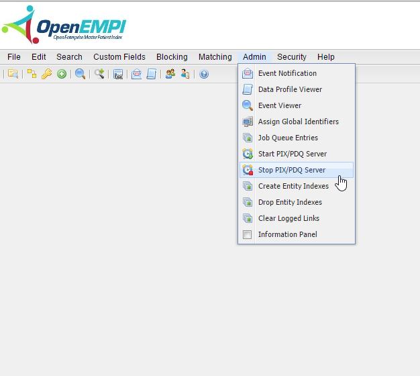Launch the Event Viewer
420x376 pixels.
click(297, 105)
